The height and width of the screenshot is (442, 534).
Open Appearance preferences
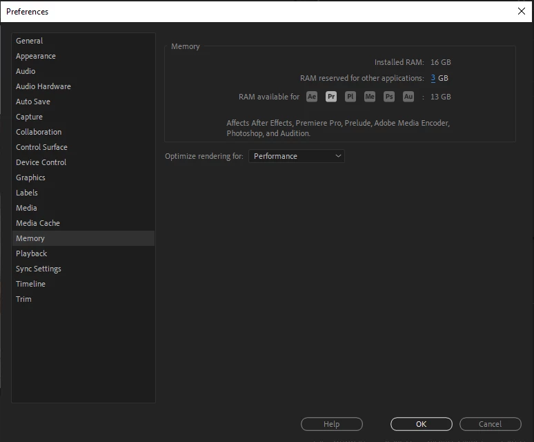[83, 56]
